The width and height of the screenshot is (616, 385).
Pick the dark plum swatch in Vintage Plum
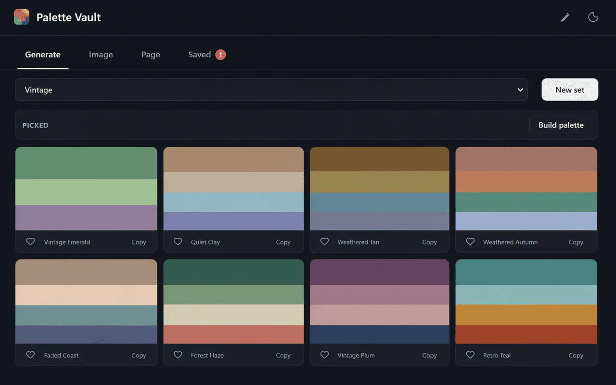coord(379,272)
